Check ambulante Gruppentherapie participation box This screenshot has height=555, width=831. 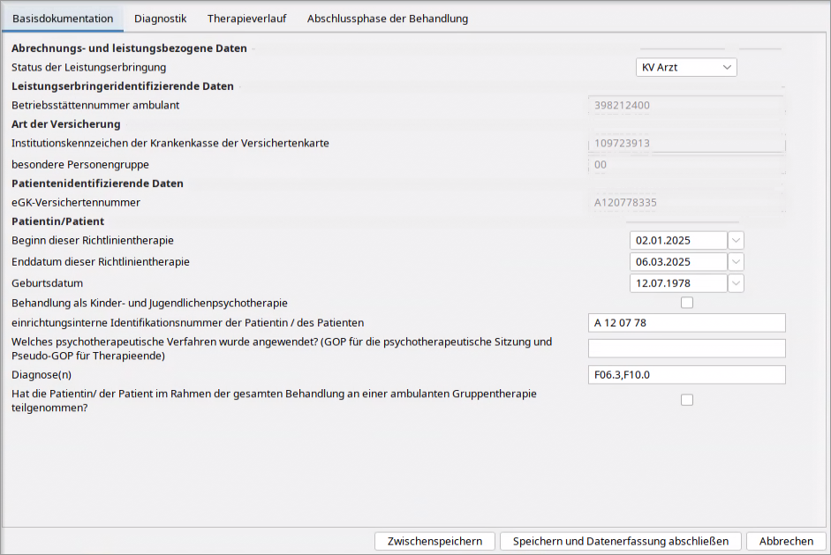[x=687, y=400]
